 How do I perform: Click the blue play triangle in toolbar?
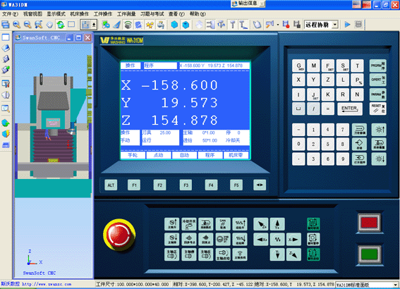[347, 25]
